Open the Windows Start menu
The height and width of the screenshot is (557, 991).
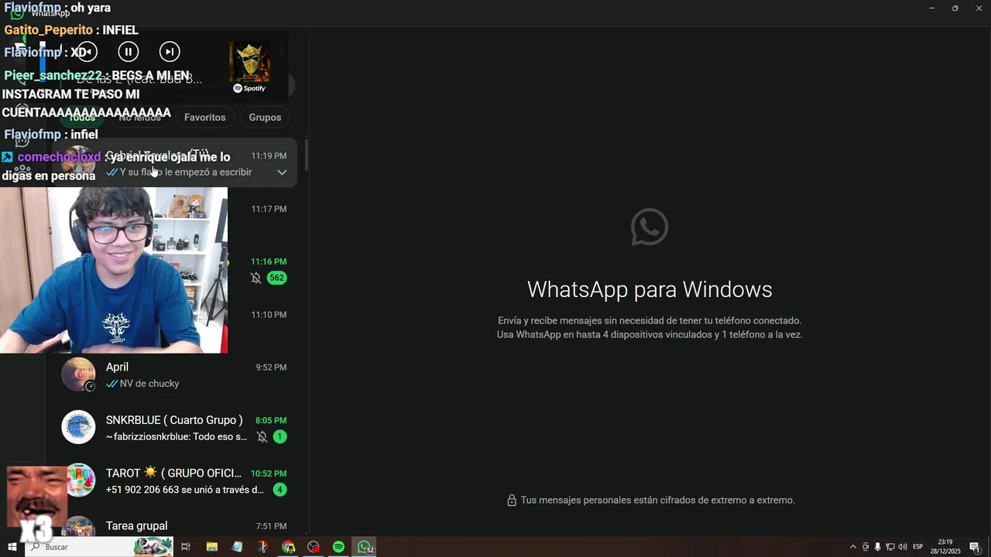[x=12, y=547]
